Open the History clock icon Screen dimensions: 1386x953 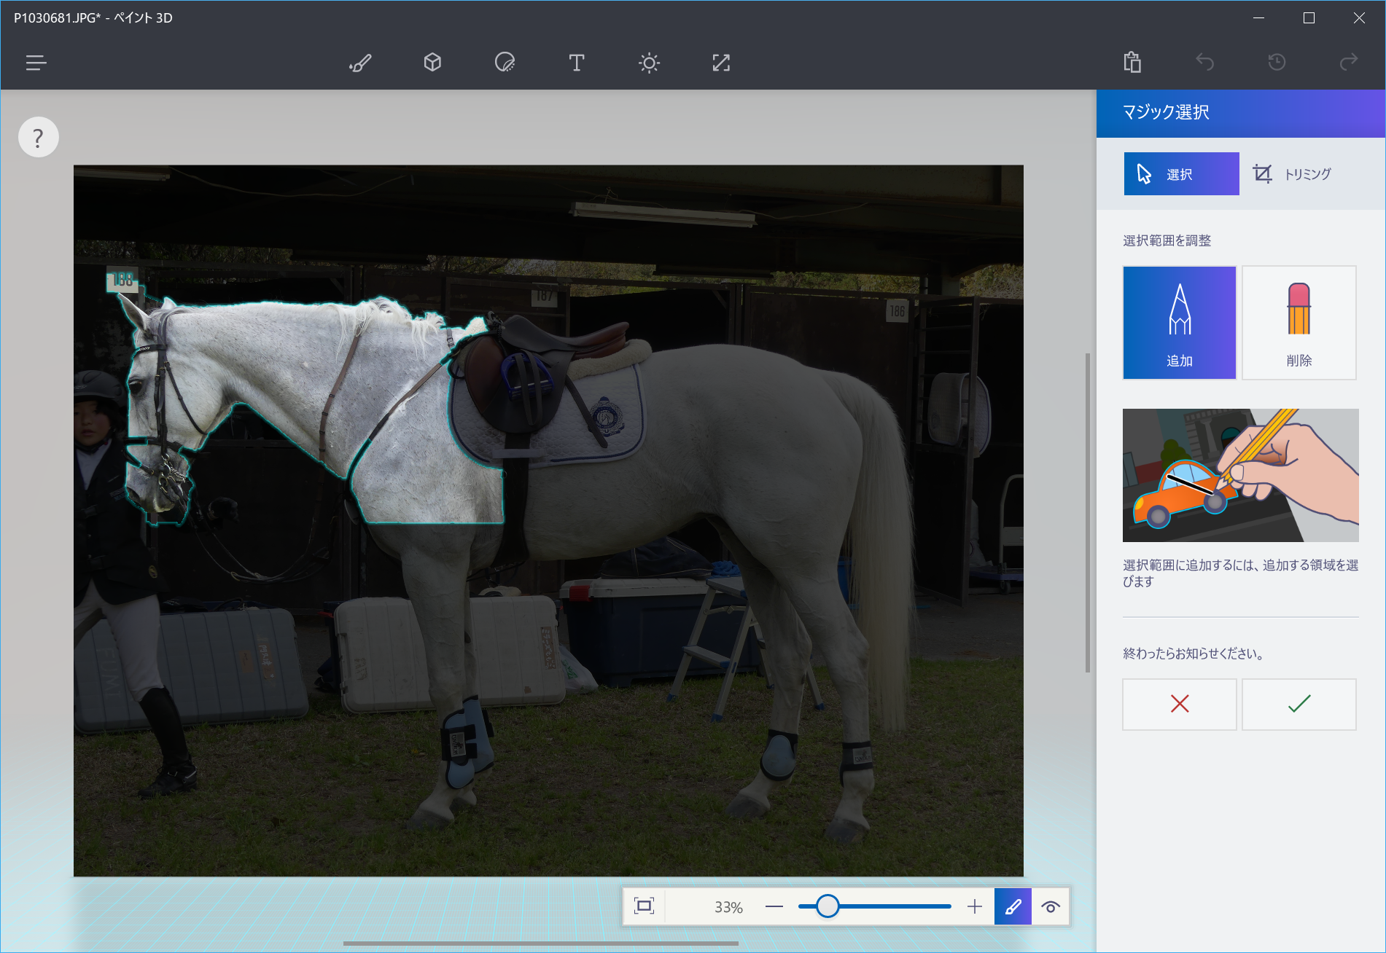(x=1277, y=63)
